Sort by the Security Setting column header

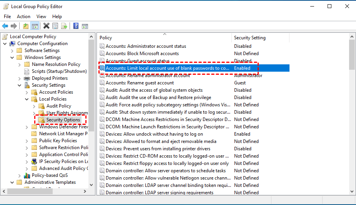[250, 38]
